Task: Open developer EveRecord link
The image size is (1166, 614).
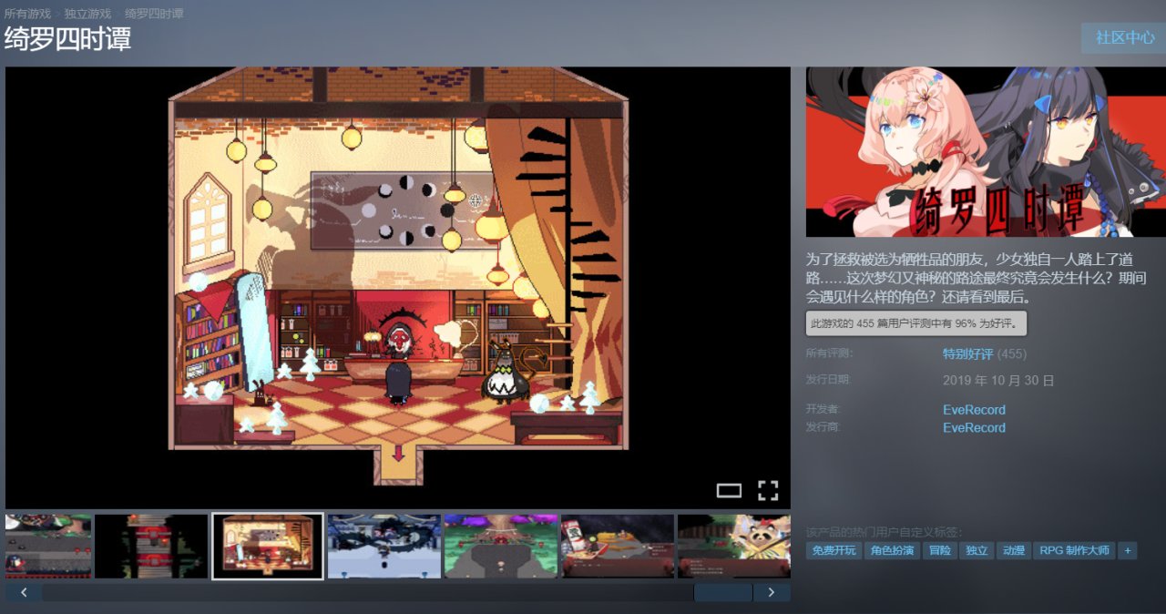Action: coord(974,410)
